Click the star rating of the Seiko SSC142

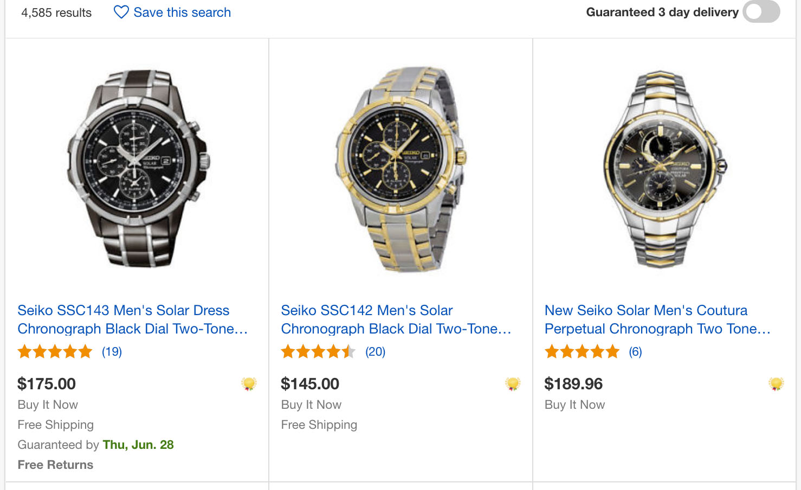click(x=318, y=352)
